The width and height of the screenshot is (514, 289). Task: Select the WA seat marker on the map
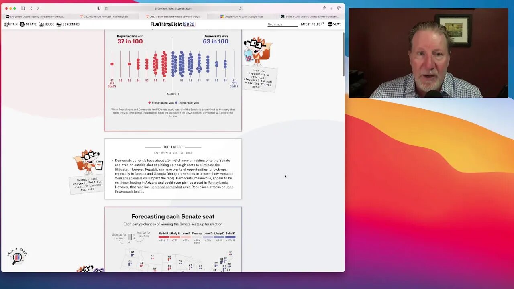pyautogui.click(x=133, y=254)
